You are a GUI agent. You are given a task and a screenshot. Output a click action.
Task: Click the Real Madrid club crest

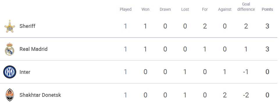10,49
